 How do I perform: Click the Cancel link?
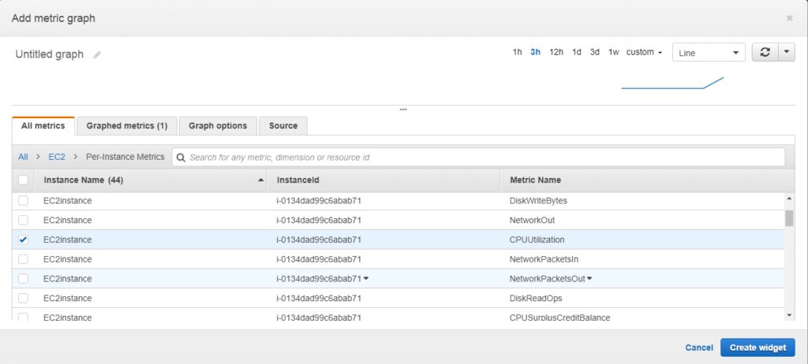pyautogui.click(x=699, y=347)
